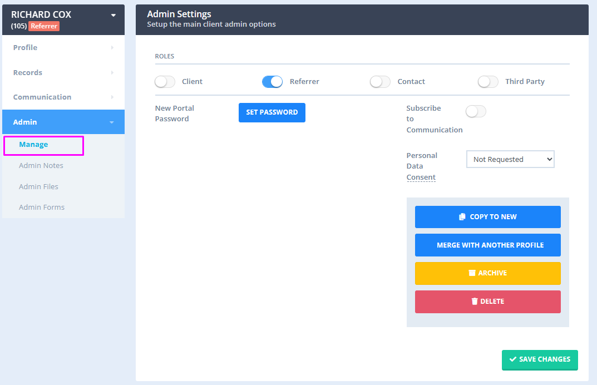Click the Set Password button
The width and height of the screenshot is (597, 385).
272,112
